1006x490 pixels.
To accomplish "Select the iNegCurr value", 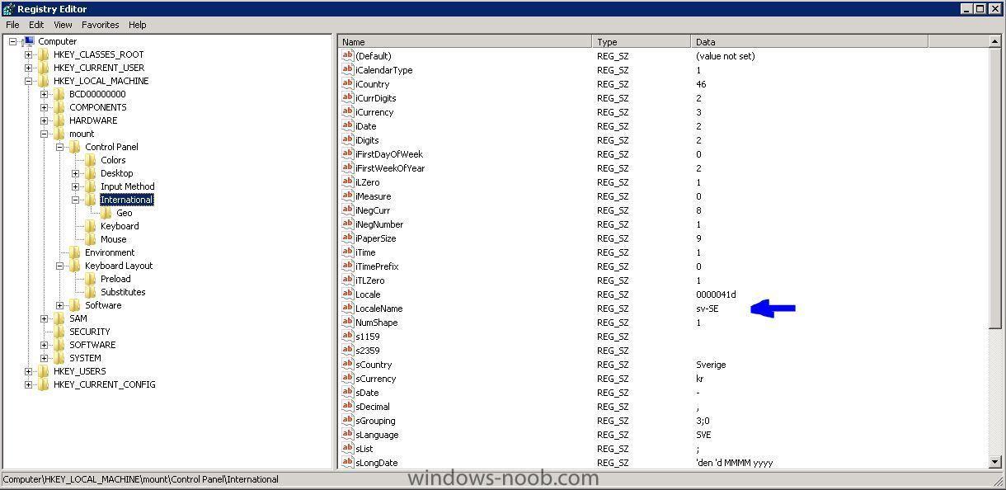I will click(x=373, y=210).
